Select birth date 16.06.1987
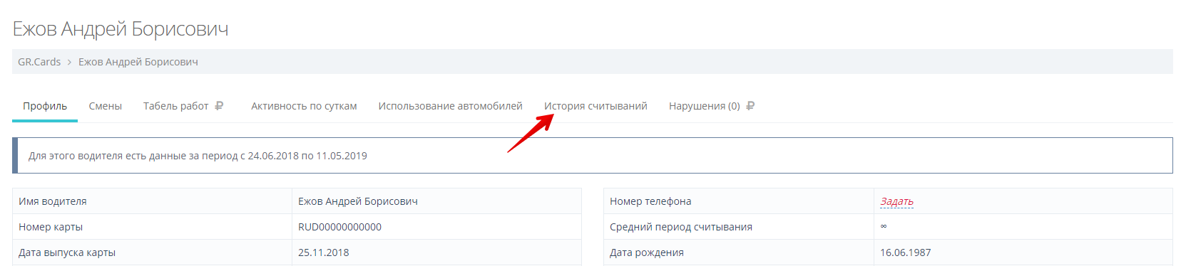The image size is (1186, 266). click(906, 252)
